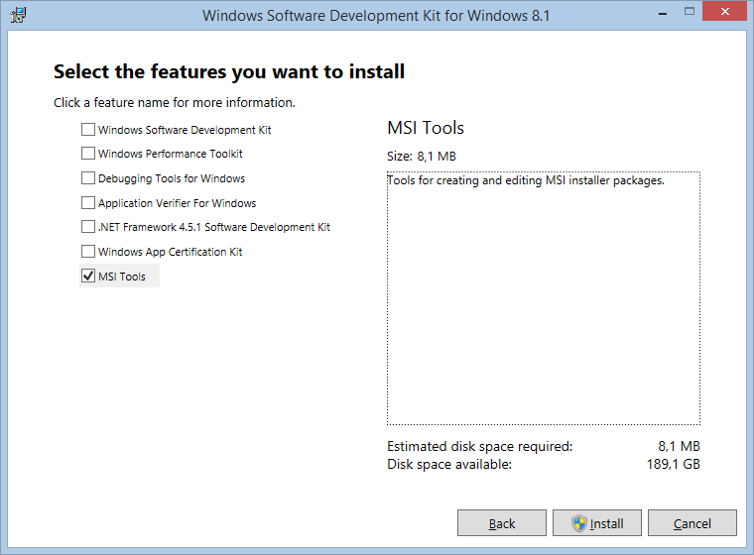The width and height of the screenshot is (754, 555).
Task: Show info for Windows Performance Toolkit feature name
Action: click(171, 154)
